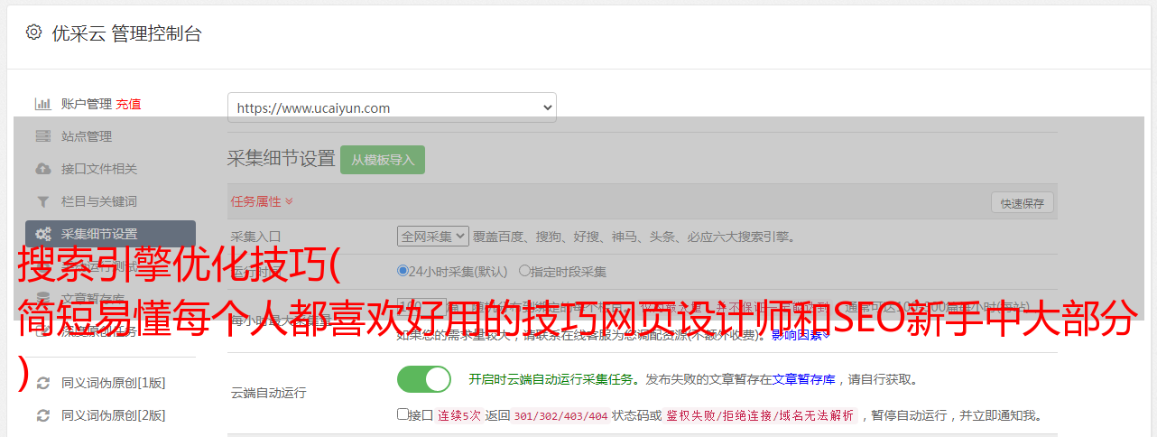Click the 鉴权失败/拒绝连接/域名无法解析 text
Image resolution: width=1157 pixels, height=437 pixels.
coord(760,416)
